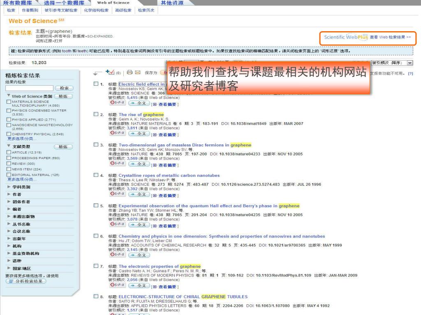Check the box for result 5
The width and height of the screenshot is (421, 315).
[96, 205]
